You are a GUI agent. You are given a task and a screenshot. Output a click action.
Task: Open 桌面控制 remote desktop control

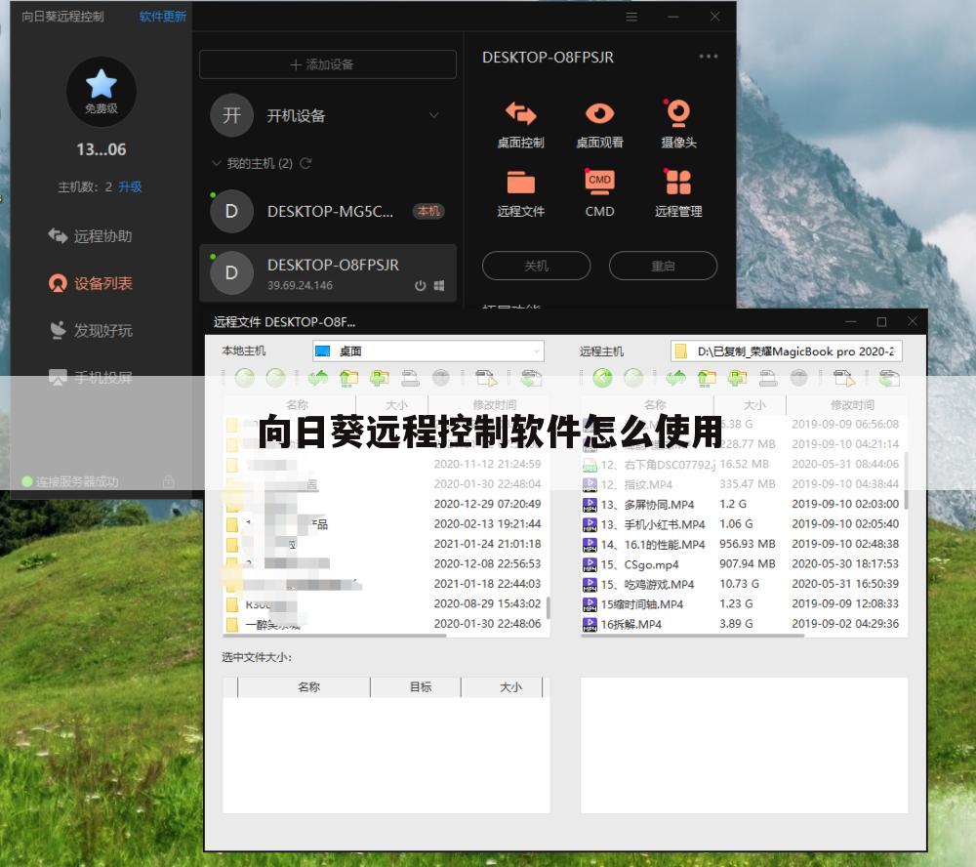coord(520,125)
